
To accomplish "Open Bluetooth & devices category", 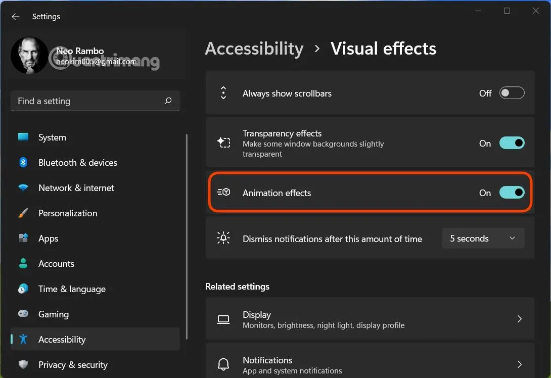I will coord(95,163).
